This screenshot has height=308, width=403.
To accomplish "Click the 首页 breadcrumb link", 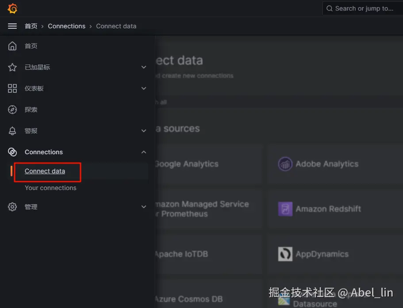I will pos(31,26).
